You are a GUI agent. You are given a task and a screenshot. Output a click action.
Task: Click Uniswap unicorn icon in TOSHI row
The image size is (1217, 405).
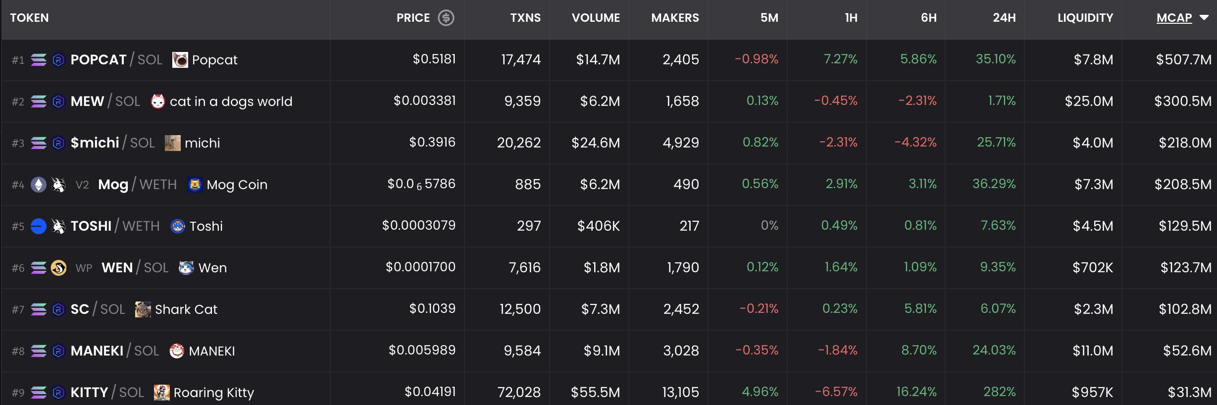click(x=58, y=226)
